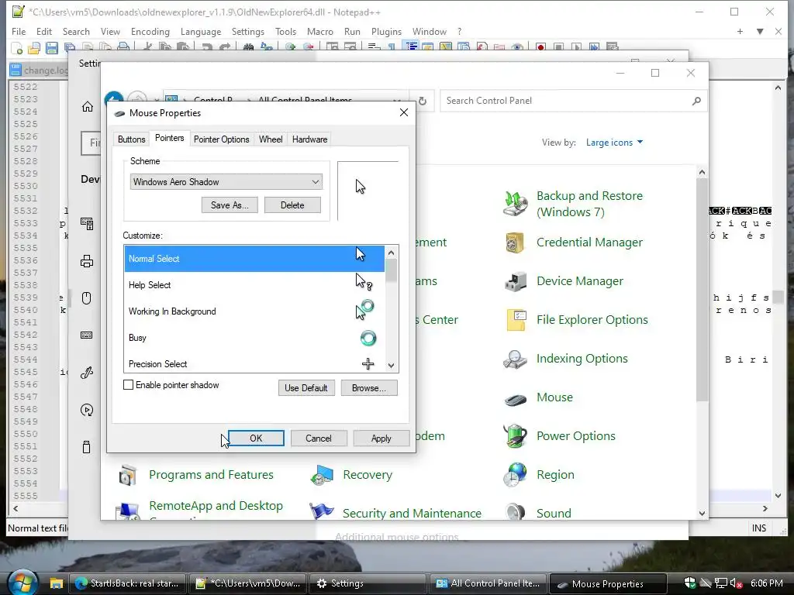Open the Mouse link in Control Panel
Screen dimensions: 794x595
(554, 397)
